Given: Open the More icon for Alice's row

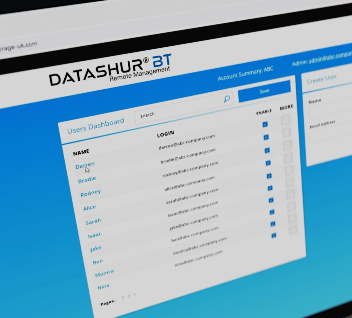Looking at the screenshot, I should 288,158.
